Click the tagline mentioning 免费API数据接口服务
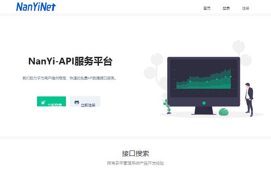This screenshot has width=271, height=169. 69,78
